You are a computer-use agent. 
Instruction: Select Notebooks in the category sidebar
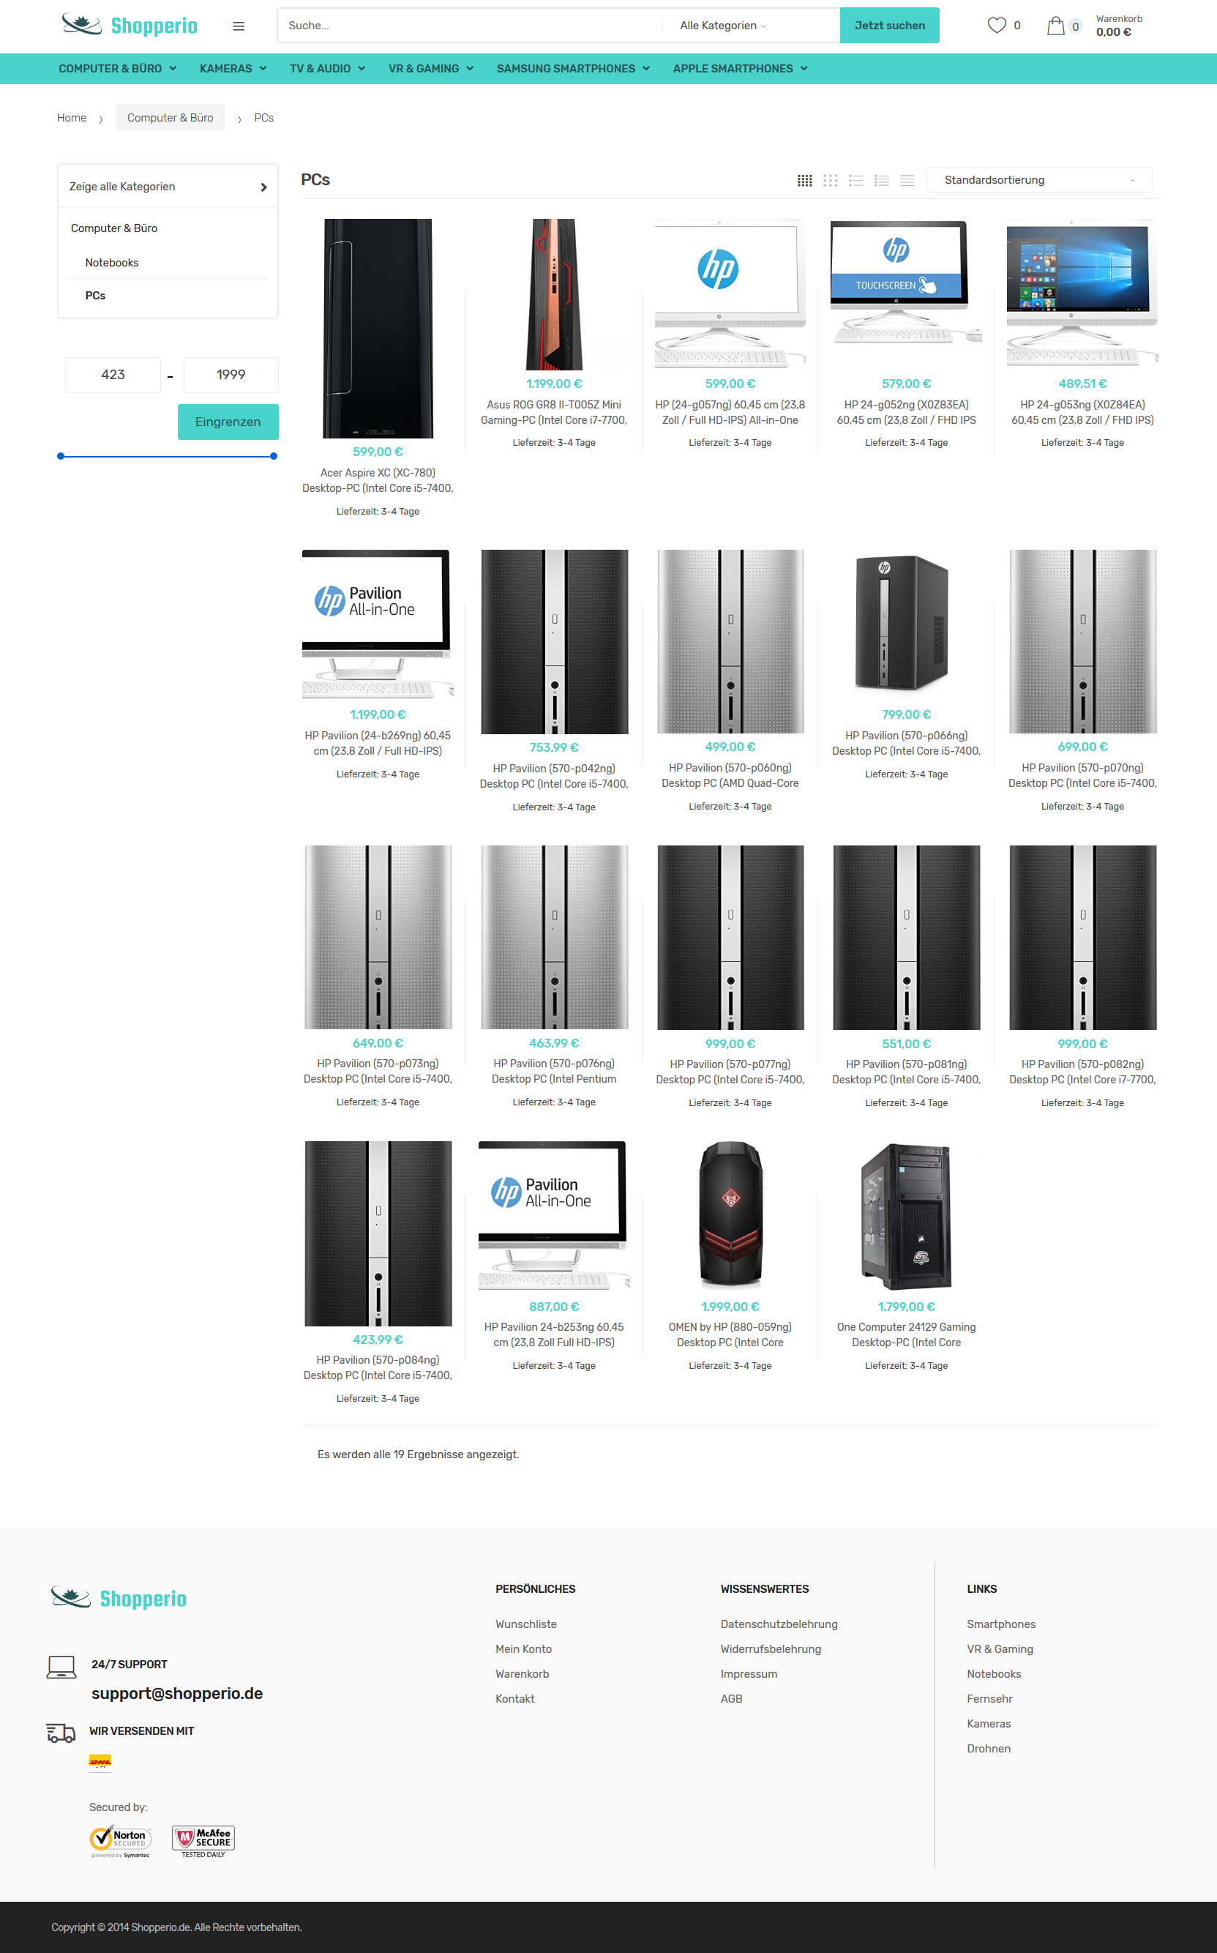[112, 263]
